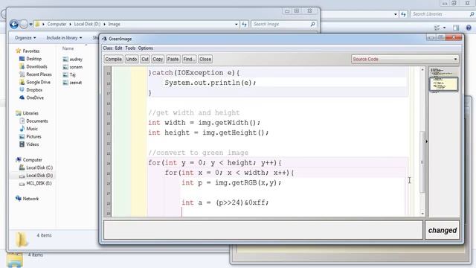The height and width of the screenshot is (268, 476).
Task: Click 'Image' in the address breadcrumb
Action: 114,24
